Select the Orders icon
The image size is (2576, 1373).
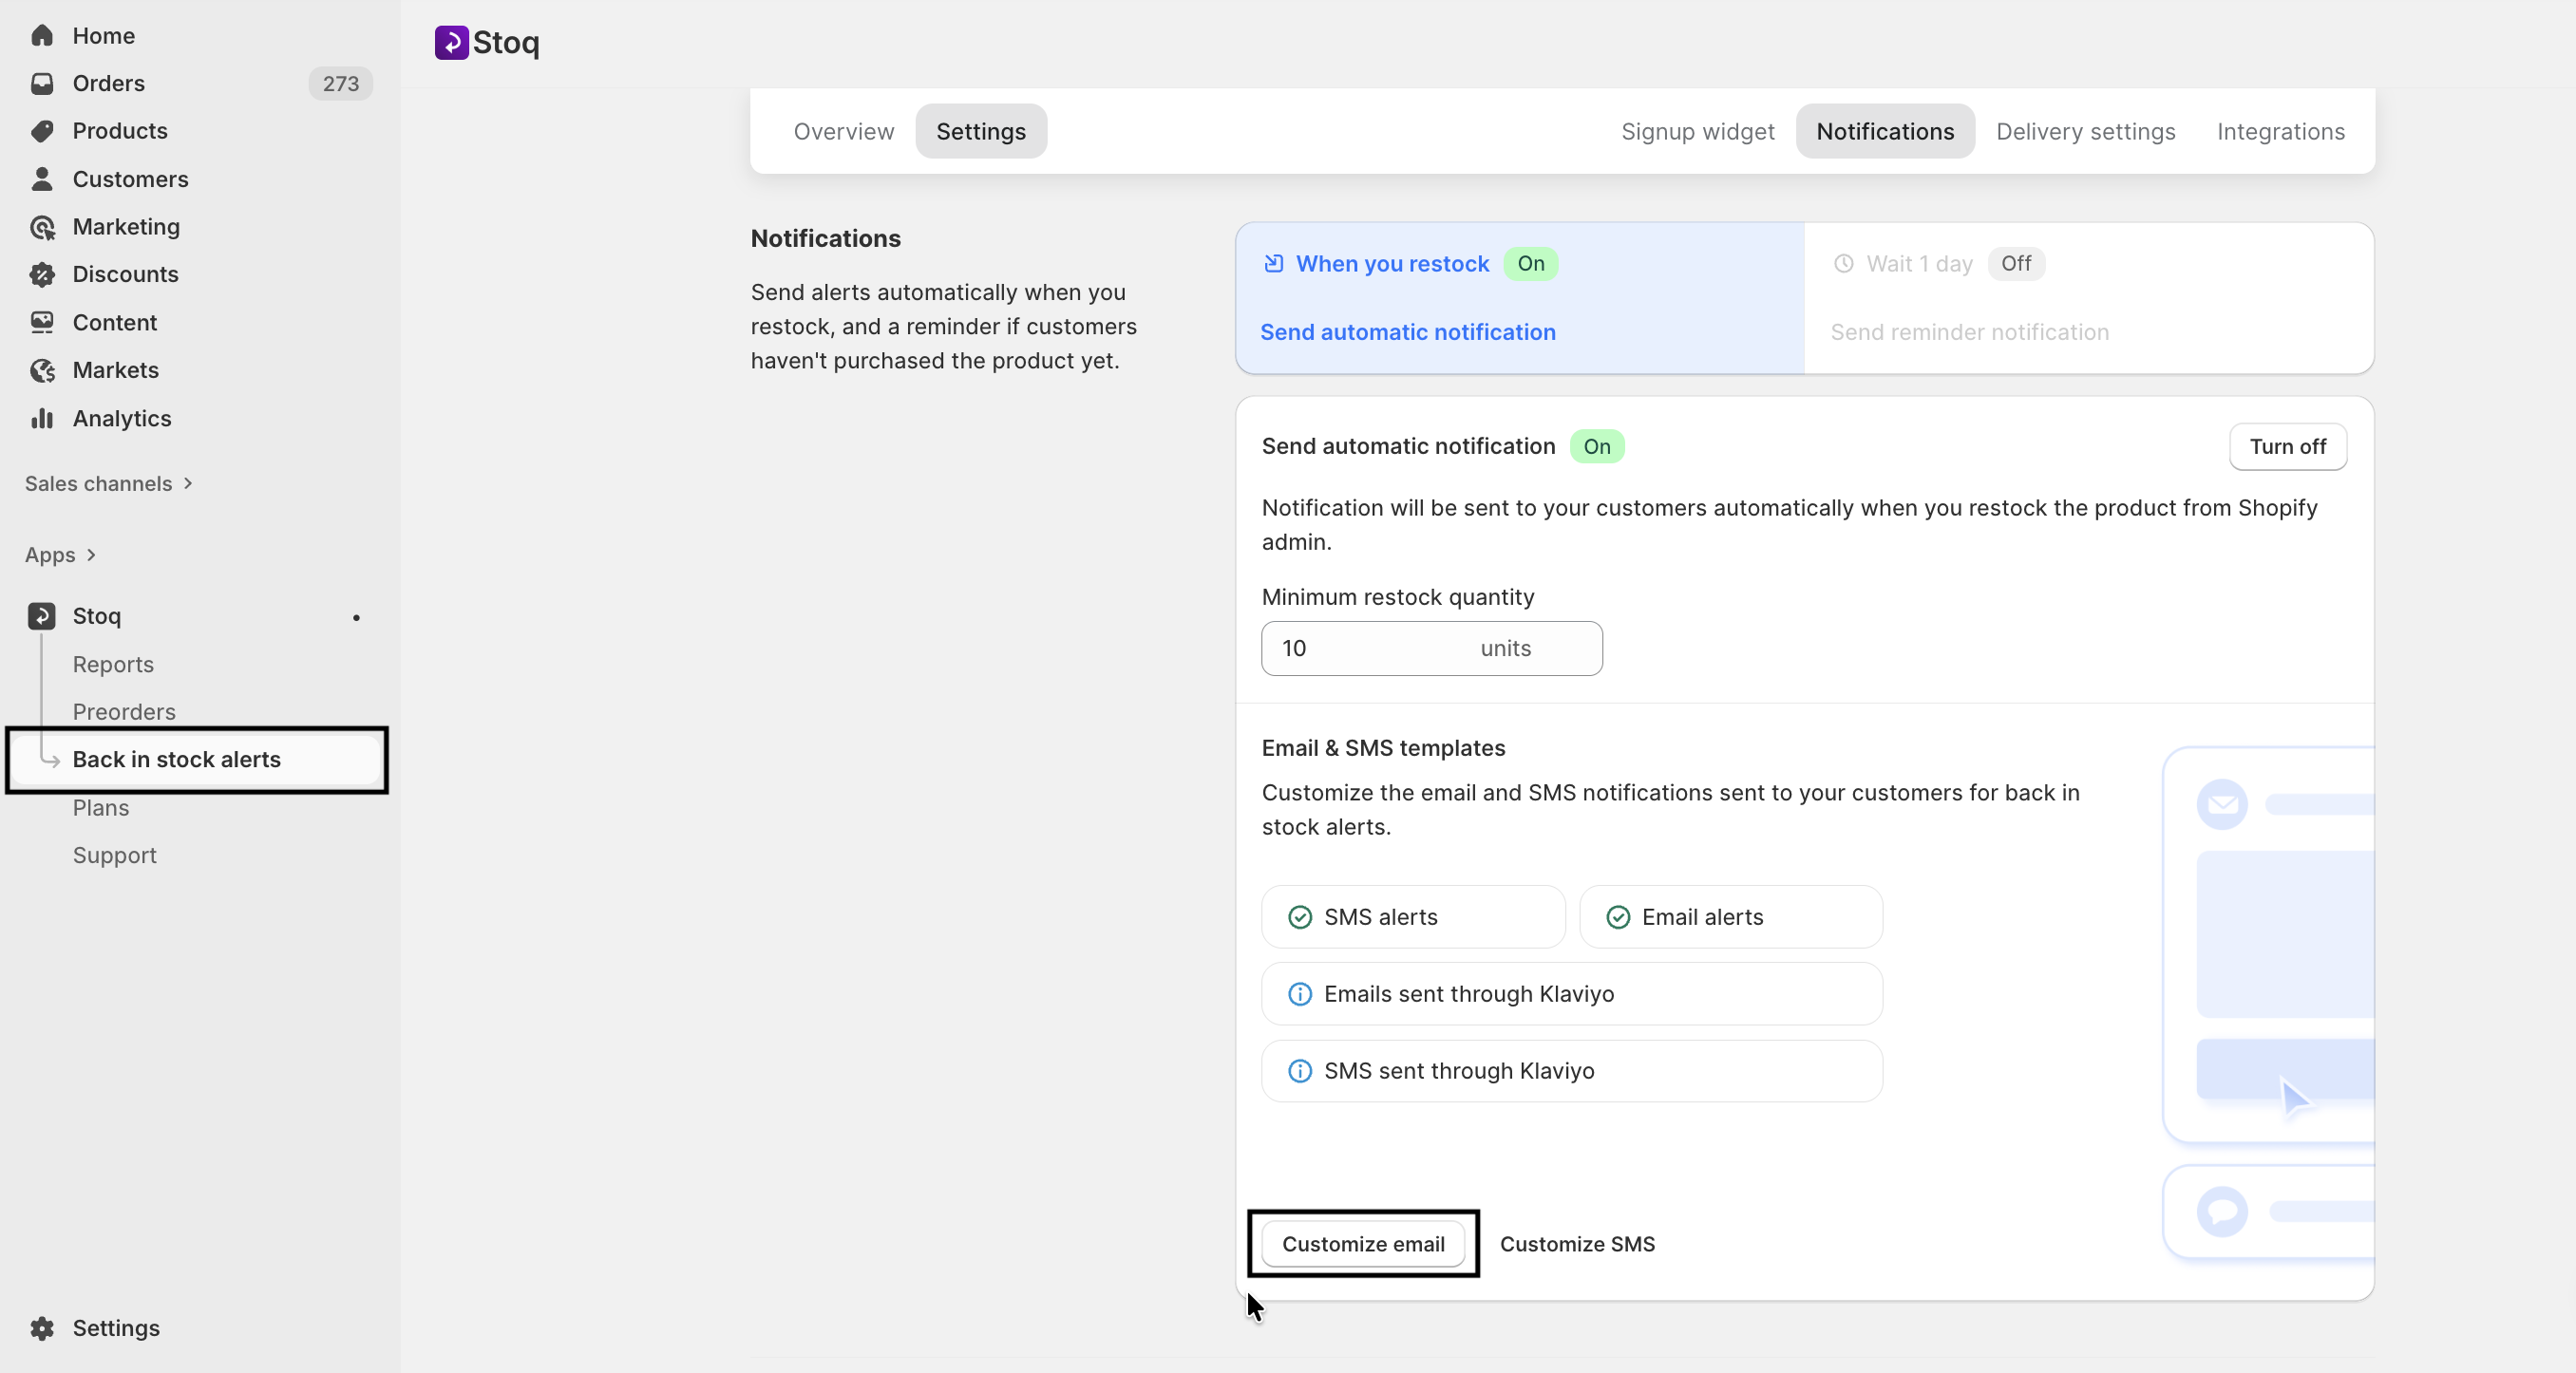point(42,84)
